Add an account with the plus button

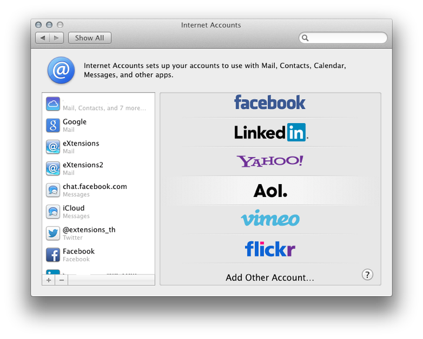(49, 280)
